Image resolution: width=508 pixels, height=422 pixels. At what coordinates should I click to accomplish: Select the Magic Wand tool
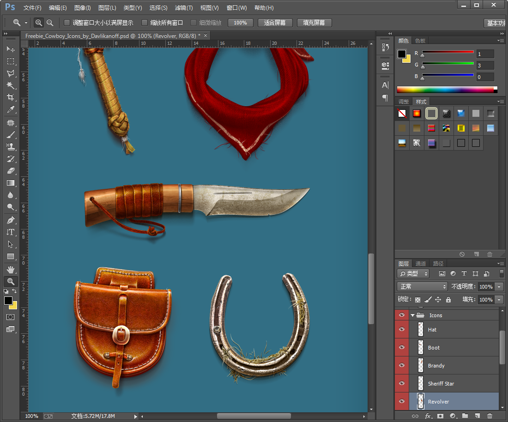pos(10,85)
